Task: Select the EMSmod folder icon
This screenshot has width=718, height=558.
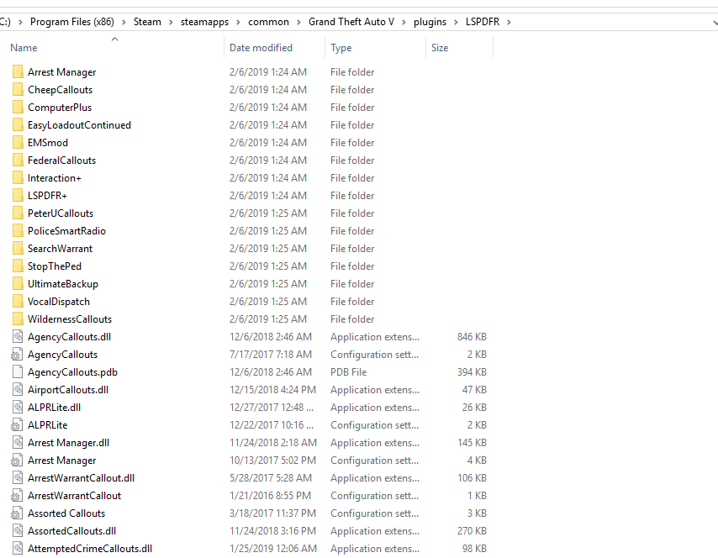Action: (18, 142)
